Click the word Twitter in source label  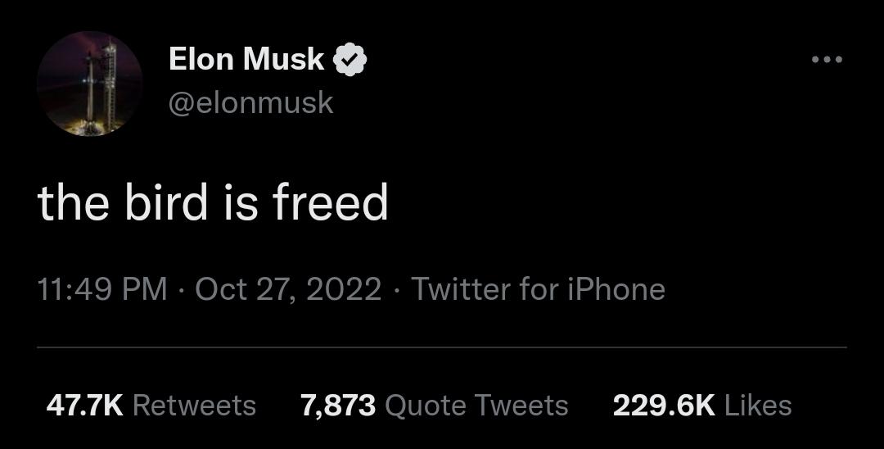point(462,289)
